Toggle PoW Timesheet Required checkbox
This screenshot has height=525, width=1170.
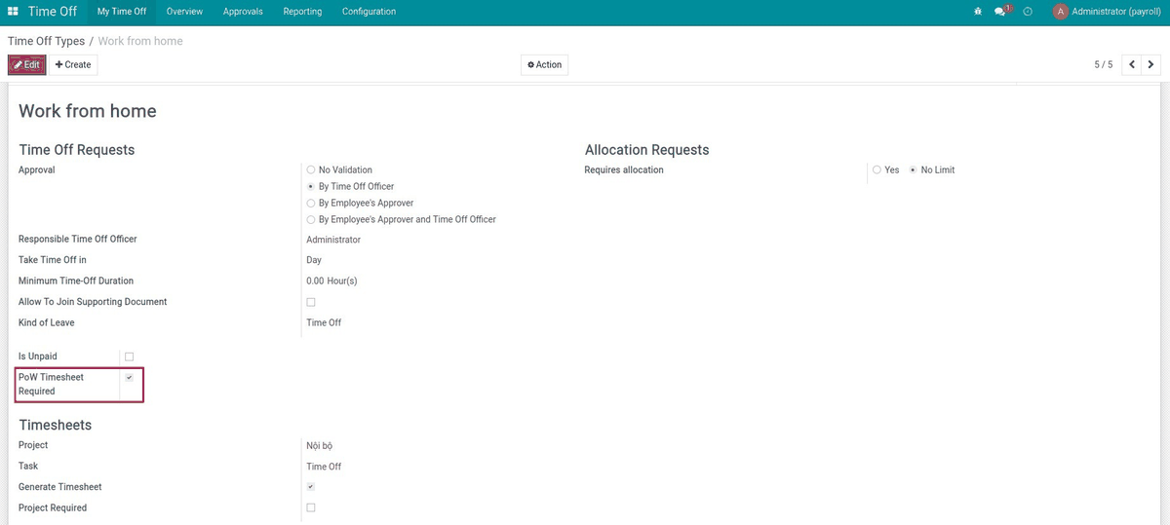point(129,377)
